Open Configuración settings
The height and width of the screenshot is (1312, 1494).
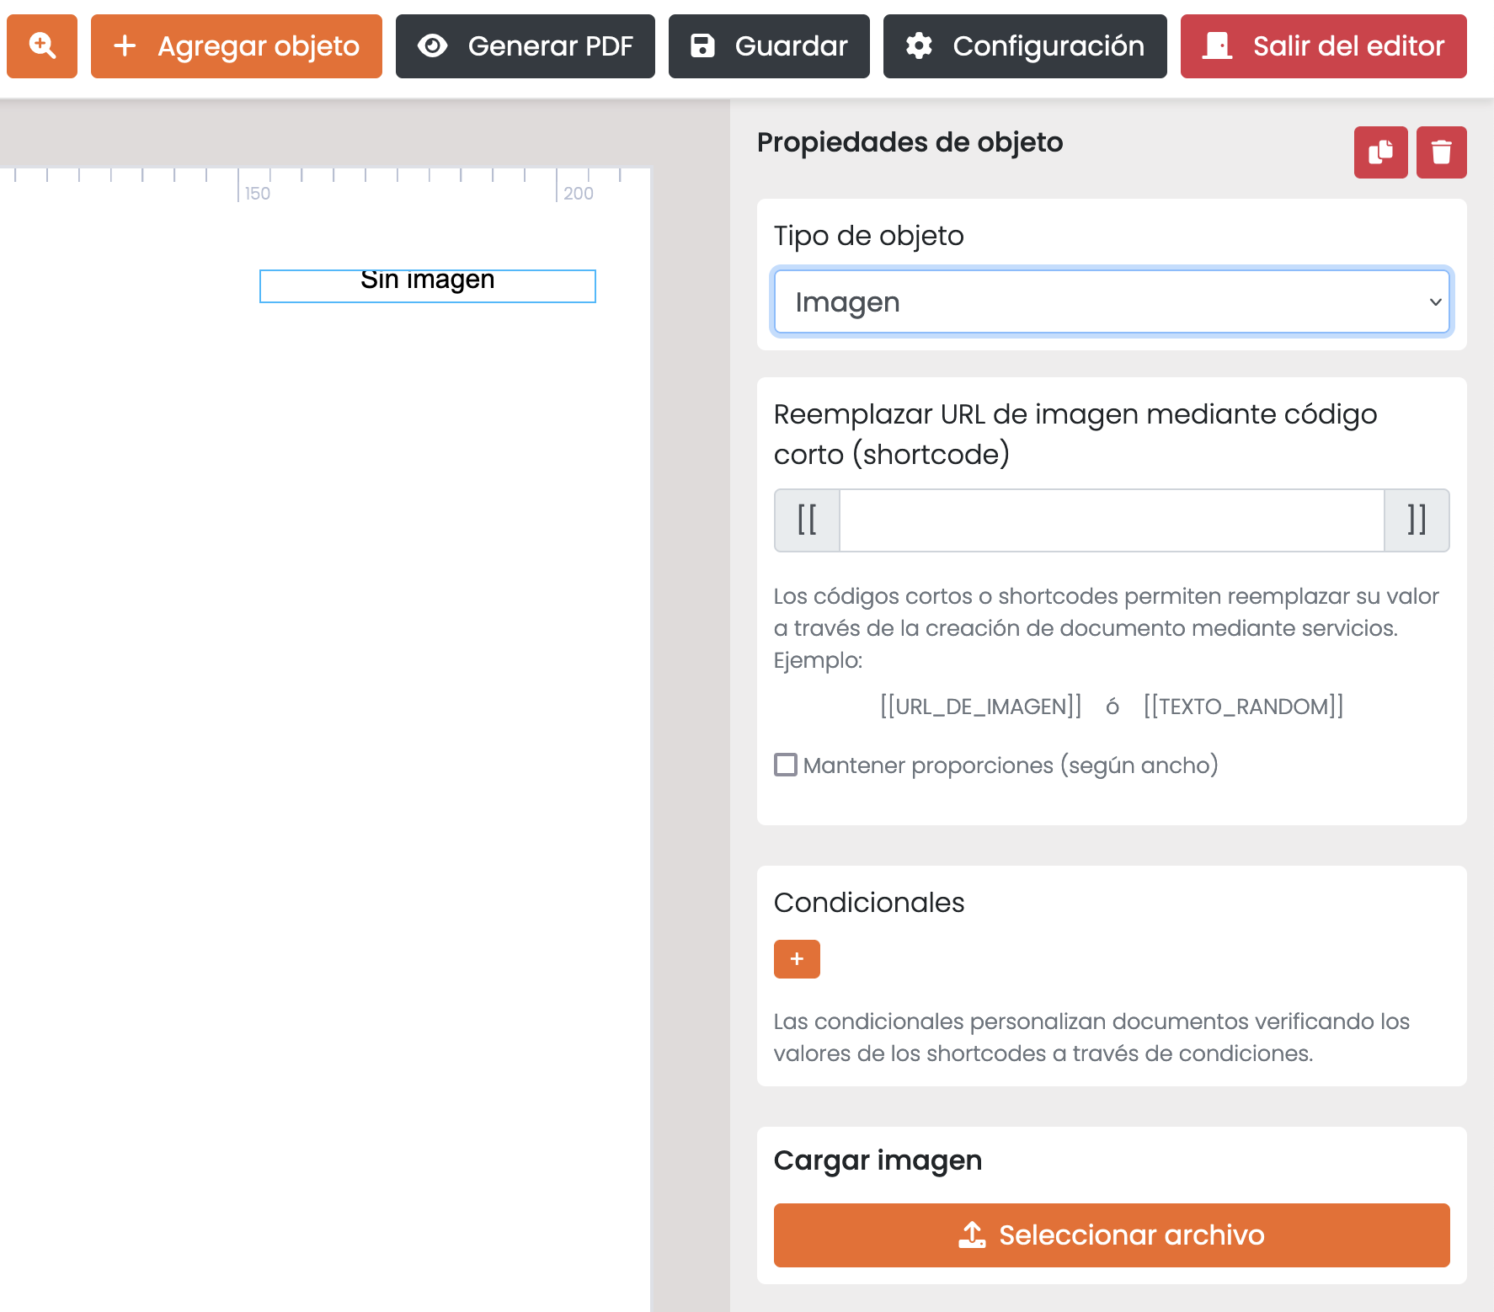1025,46
